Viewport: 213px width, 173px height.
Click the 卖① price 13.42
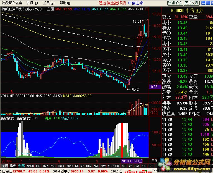(x=183, y=44)
